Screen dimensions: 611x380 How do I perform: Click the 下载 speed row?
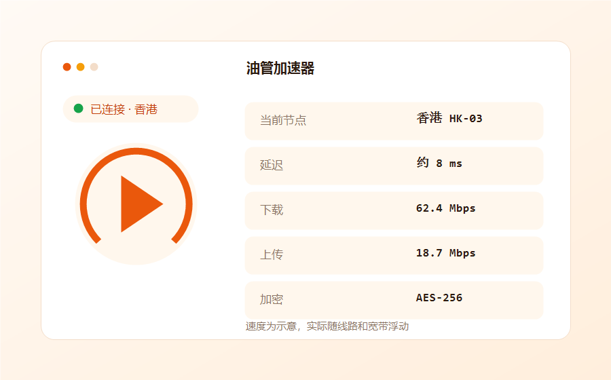394,210
